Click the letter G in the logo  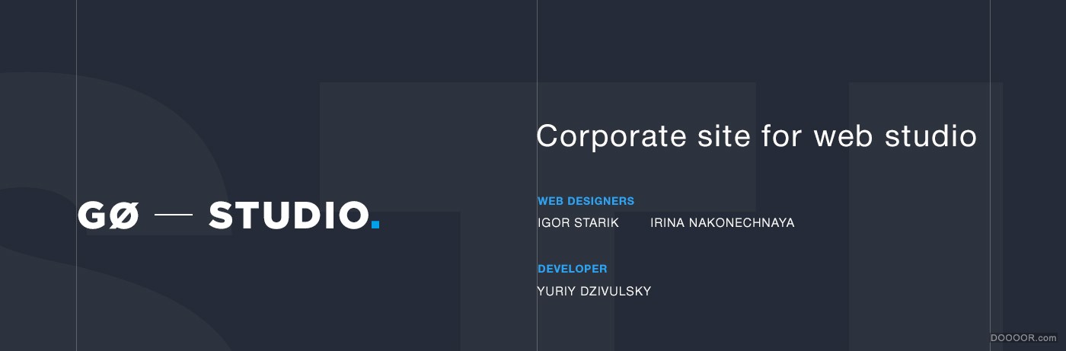pos(93,216)
